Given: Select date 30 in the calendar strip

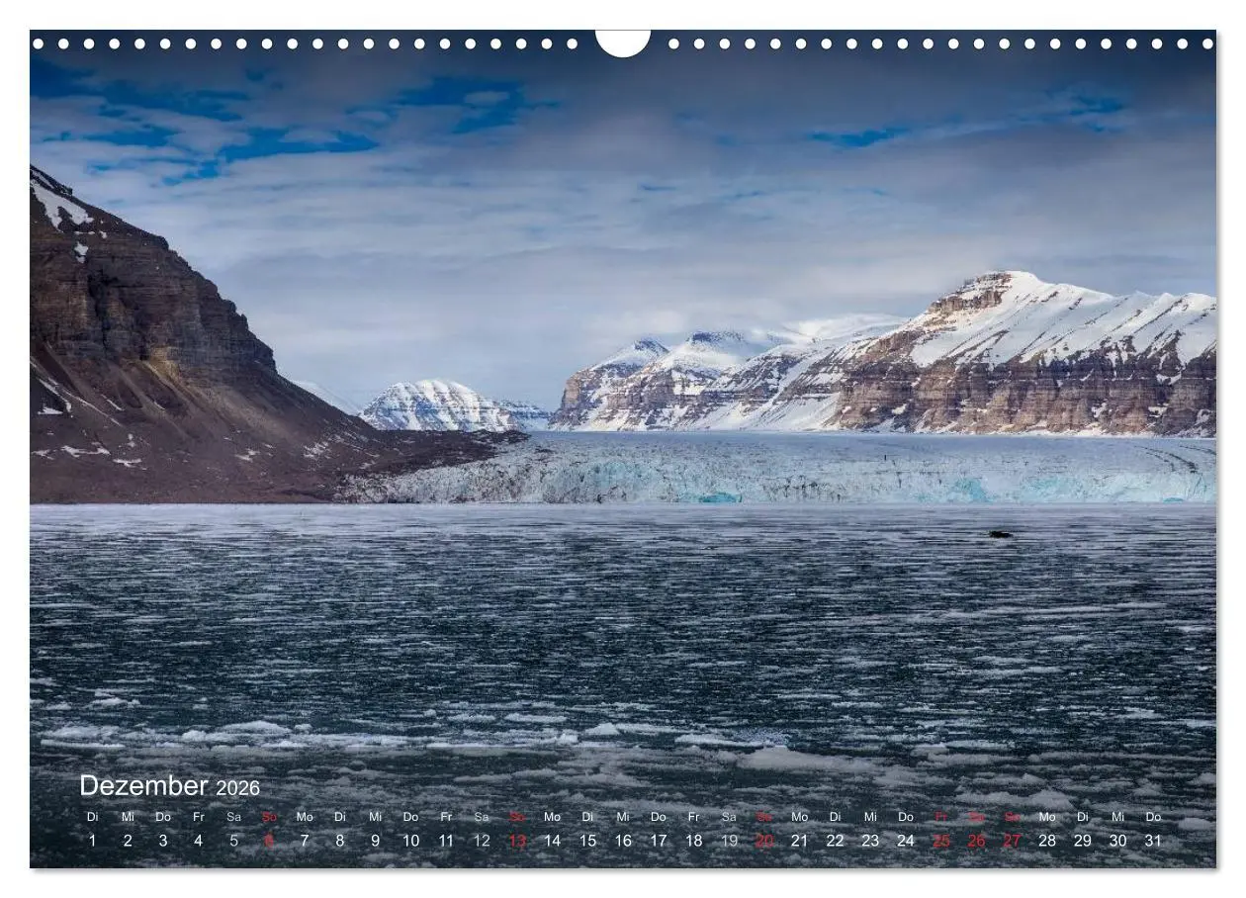Looking at the screenshot, I should (x=1117, y=841).
